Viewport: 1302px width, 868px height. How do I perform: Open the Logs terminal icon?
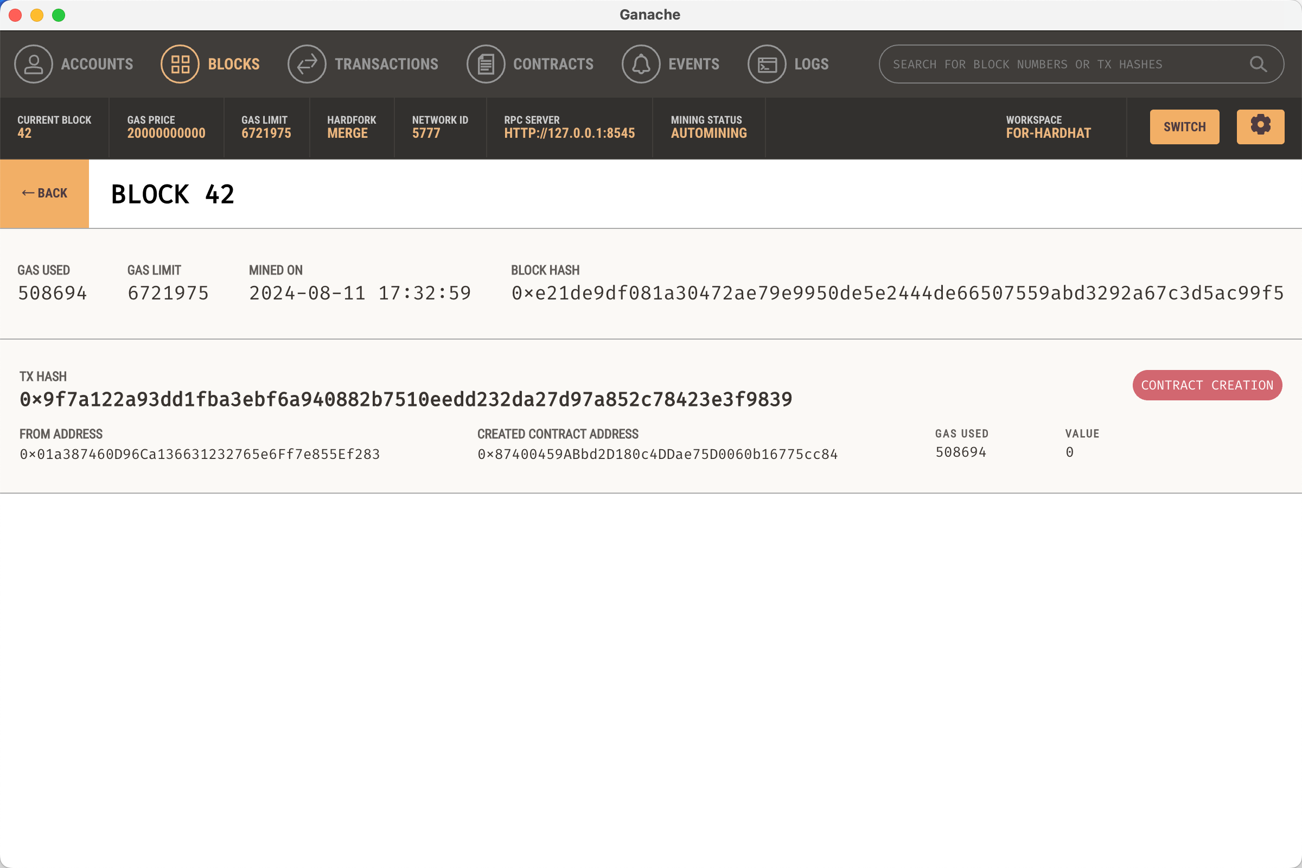click(x=767, y=64)
